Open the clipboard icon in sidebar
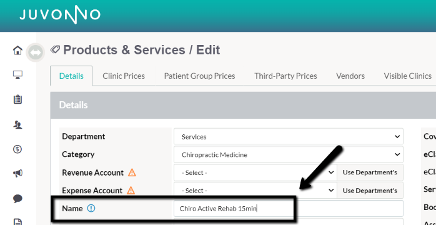The height and width of the screenshot is (225, 436). point(17,99)
